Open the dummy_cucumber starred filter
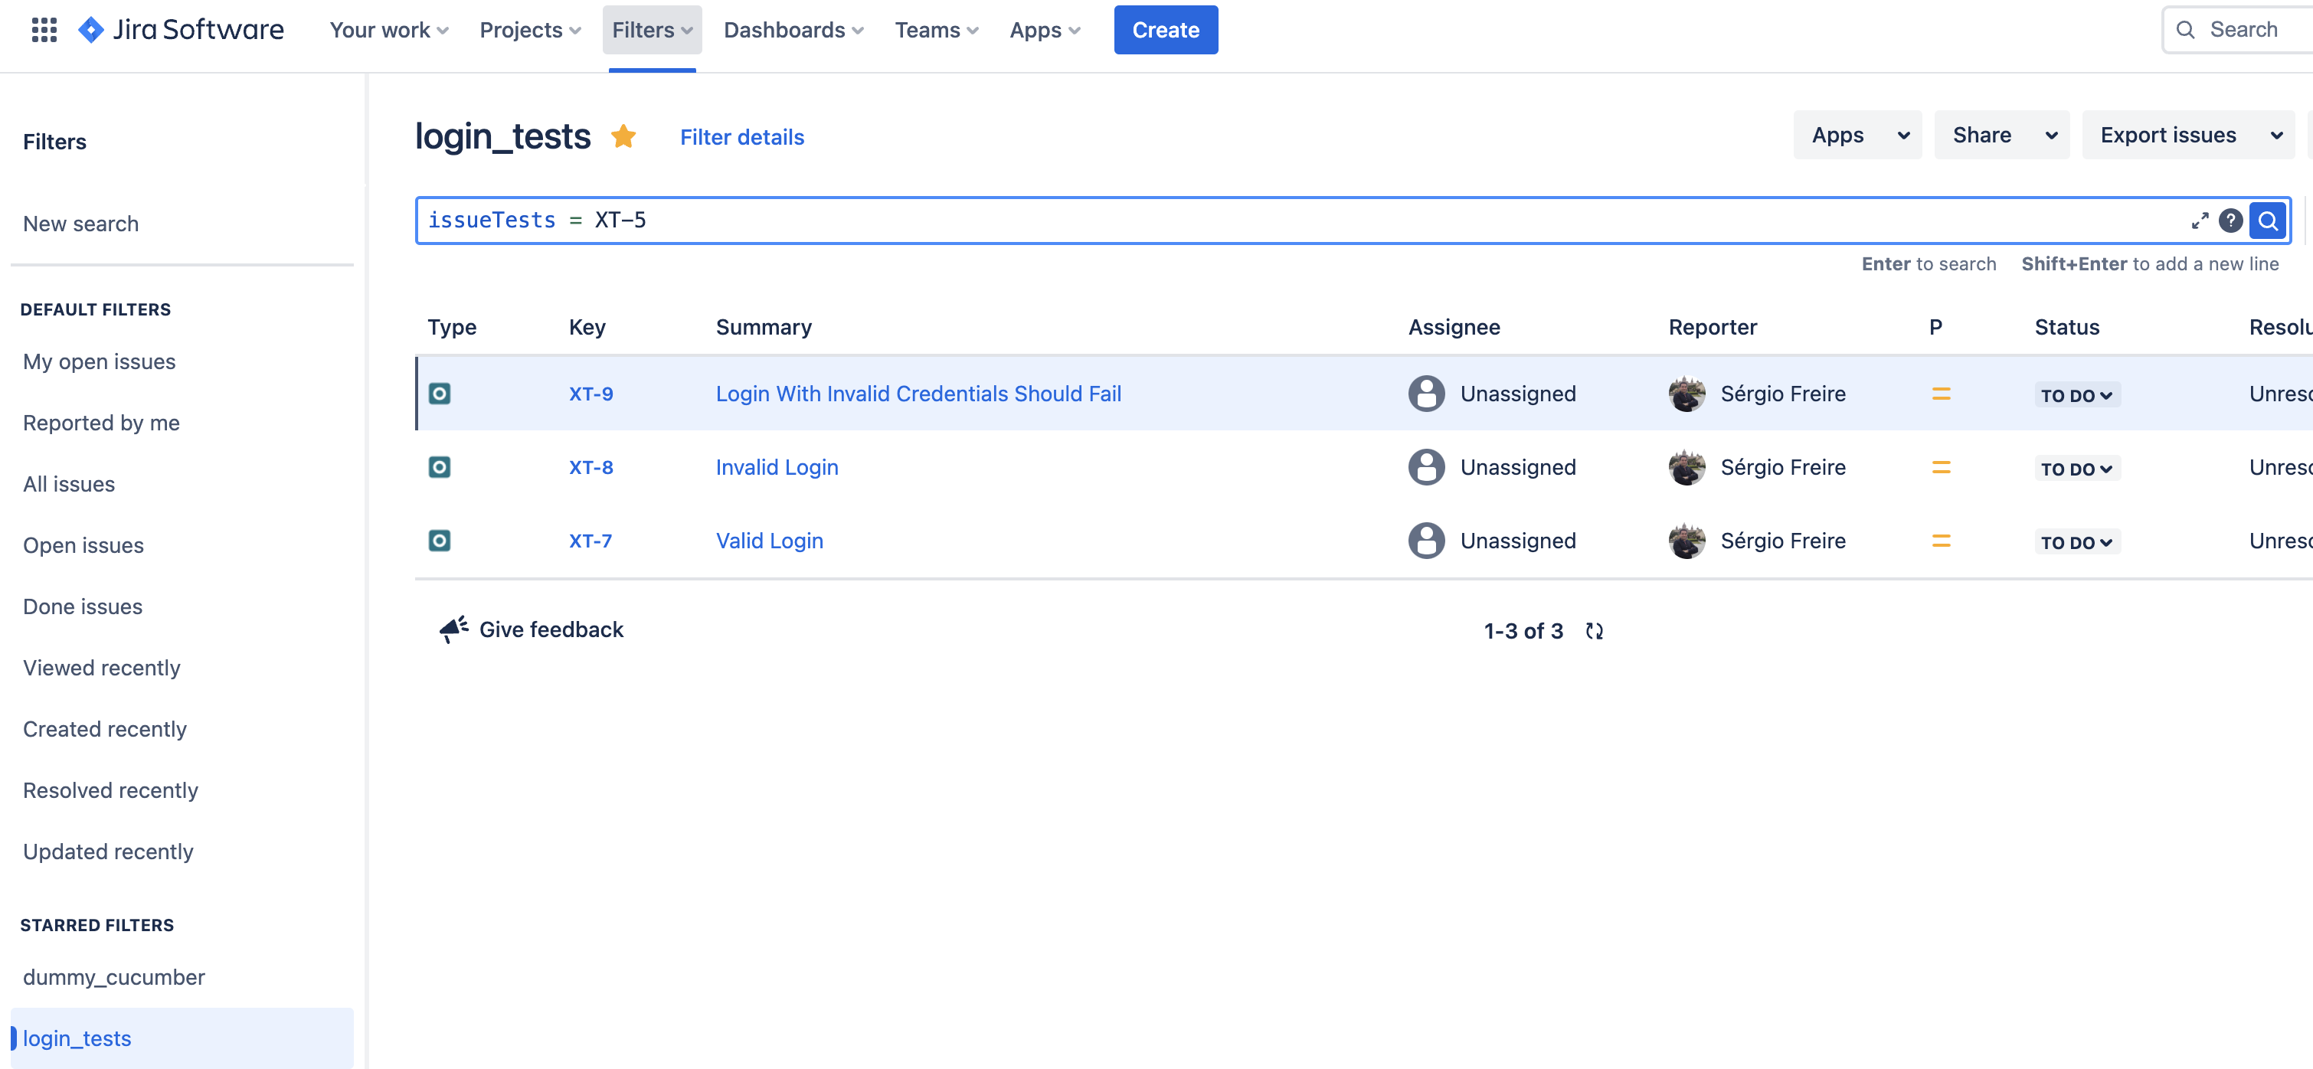2313x1069 pixels. [x=114, y=977]
